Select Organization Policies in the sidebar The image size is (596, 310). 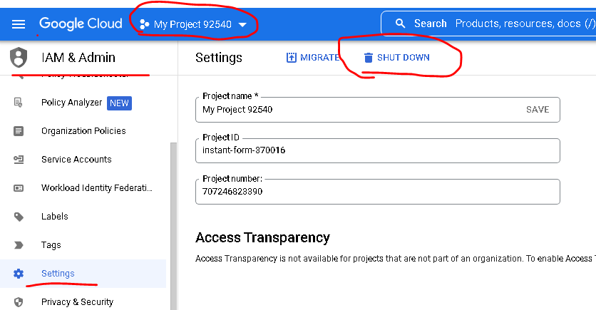click(x=83, y=131)
